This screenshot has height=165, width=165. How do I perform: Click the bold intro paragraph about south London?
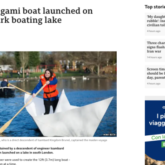pos(32,151)
